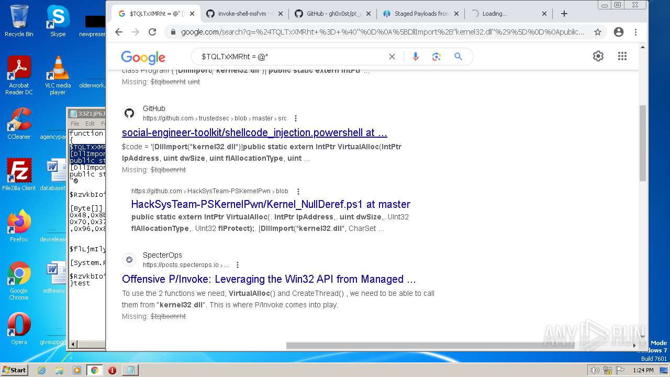Open Firefox from the desktop
Screen dimensions: 670x377
click(19, 226)
